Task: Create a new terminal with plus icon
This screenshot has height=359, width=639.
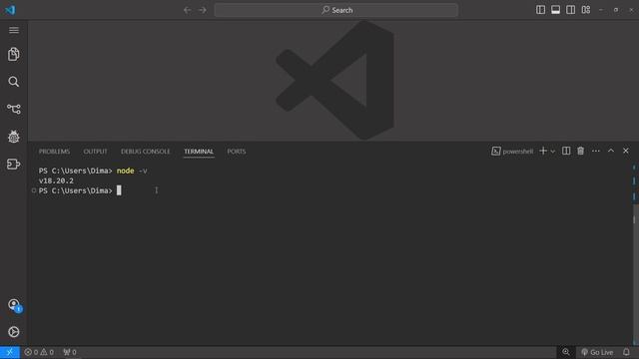Action: pos(543,151)
